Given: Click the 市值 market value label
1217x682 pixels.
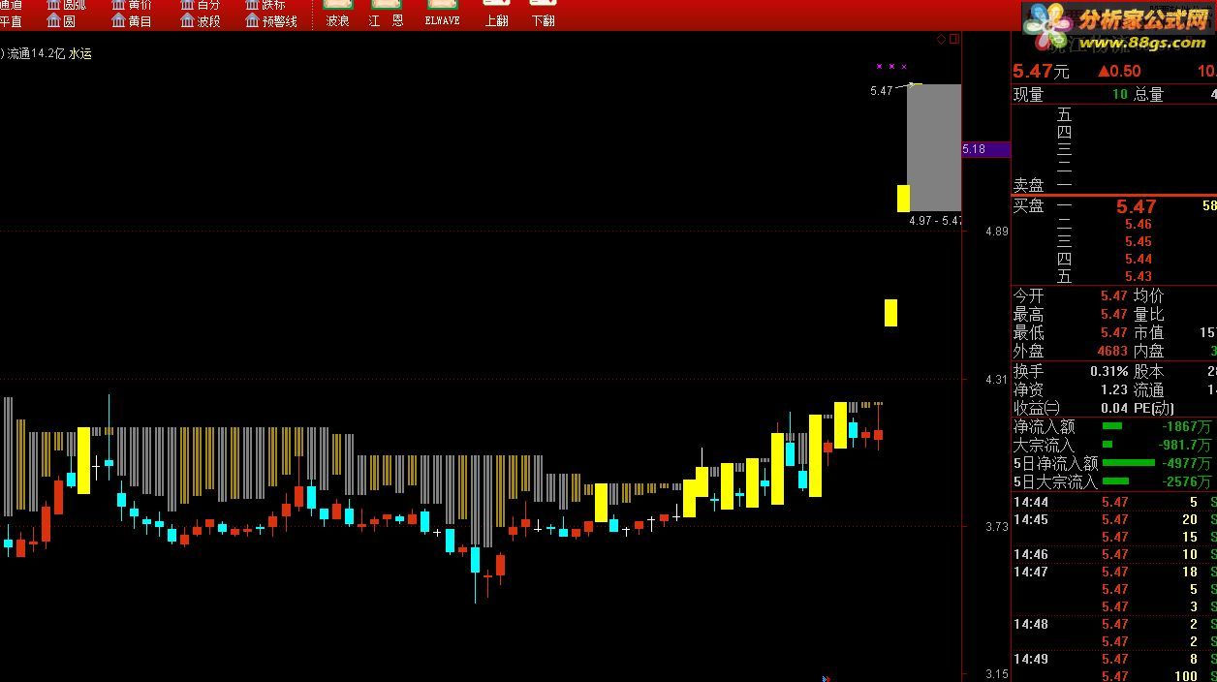Looking at the screenshot, I should pos(1148,333).
